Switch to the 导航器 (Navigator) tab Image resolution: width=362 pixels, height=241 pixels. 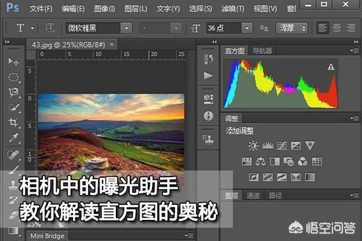coord(262,51)
